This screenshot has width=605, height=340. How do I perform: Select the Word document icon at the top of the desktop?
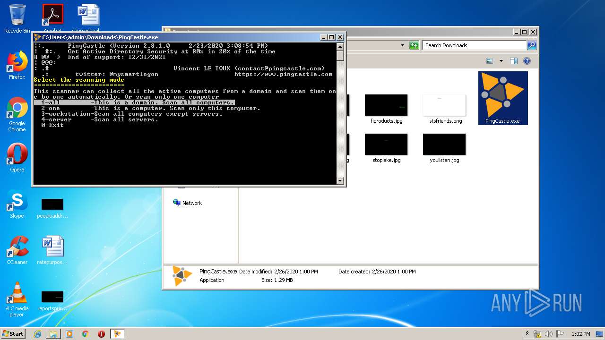point(88,17)
